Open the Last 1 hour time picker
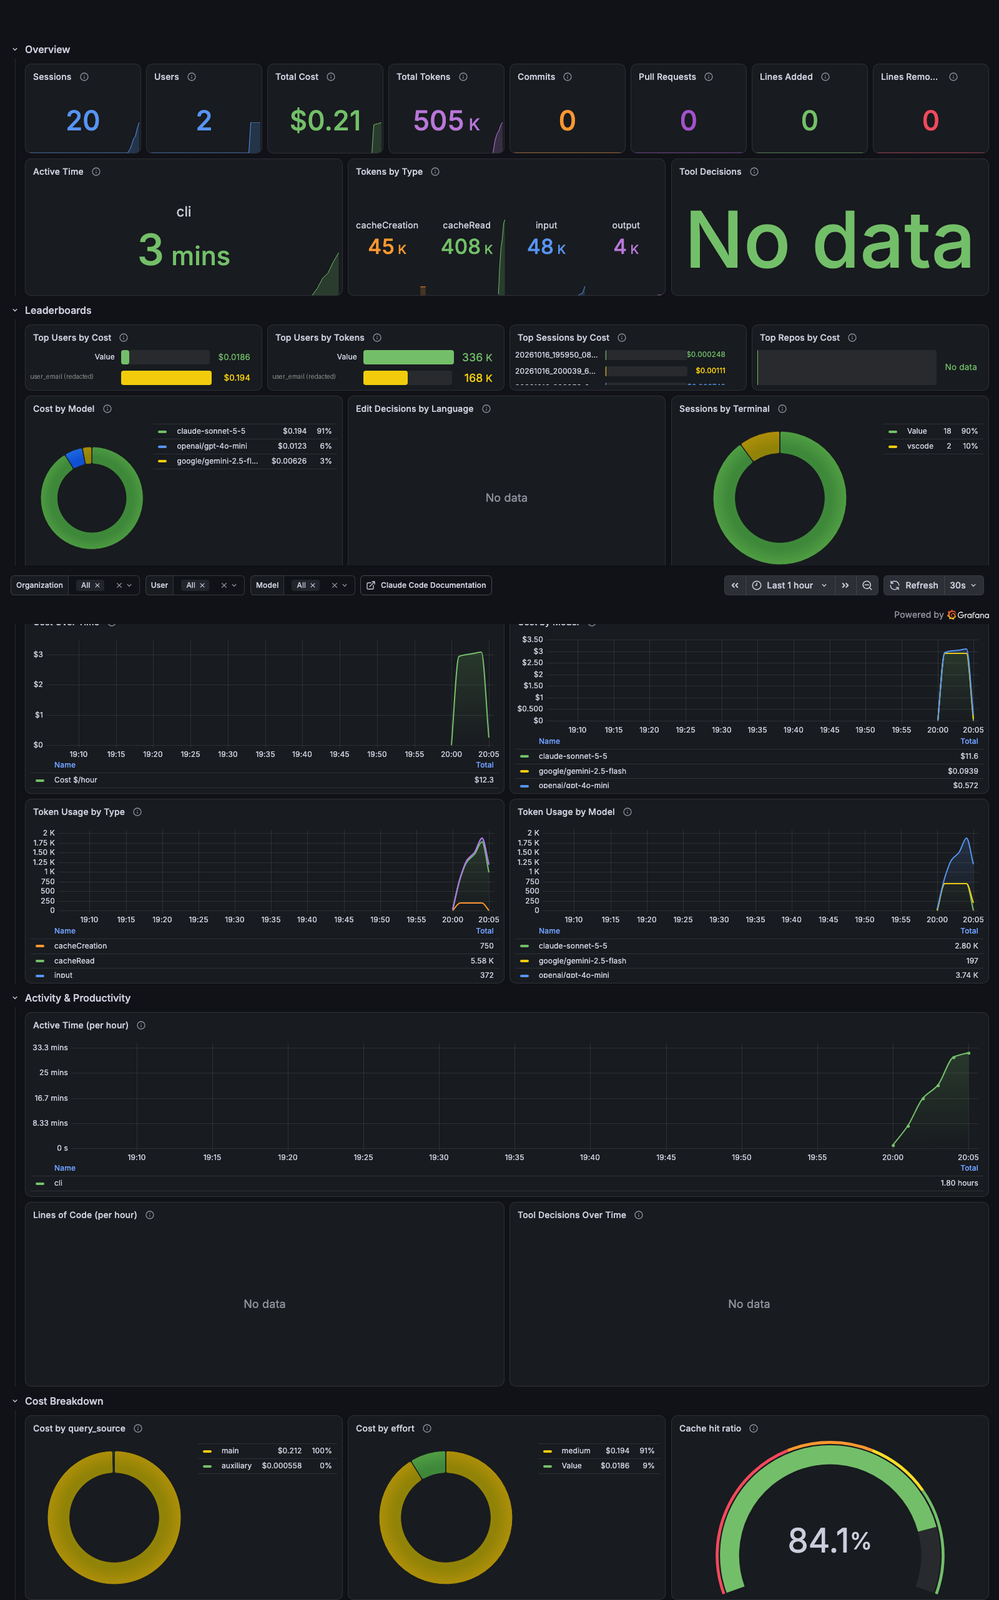 (790, 585)
